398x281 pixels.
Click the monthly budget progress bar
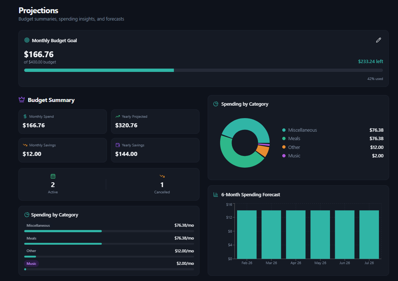pos(203,70)
